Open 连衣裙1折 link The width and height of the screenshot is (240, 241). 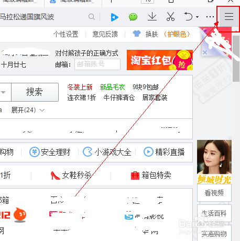(82, 97)
